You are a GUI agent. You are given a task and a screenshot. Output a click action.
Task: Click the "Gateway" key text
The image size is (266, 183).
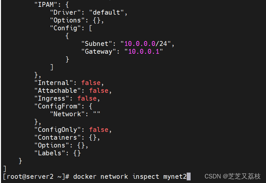[x=99, y=51]
